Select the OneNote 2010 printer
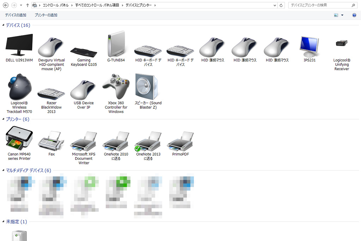 116,146
